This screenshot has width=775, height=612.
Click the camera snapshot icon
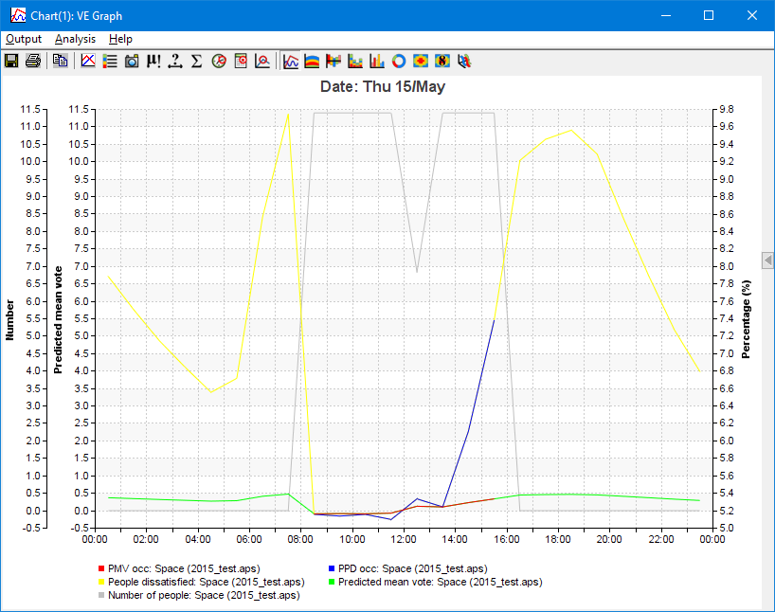132,61
